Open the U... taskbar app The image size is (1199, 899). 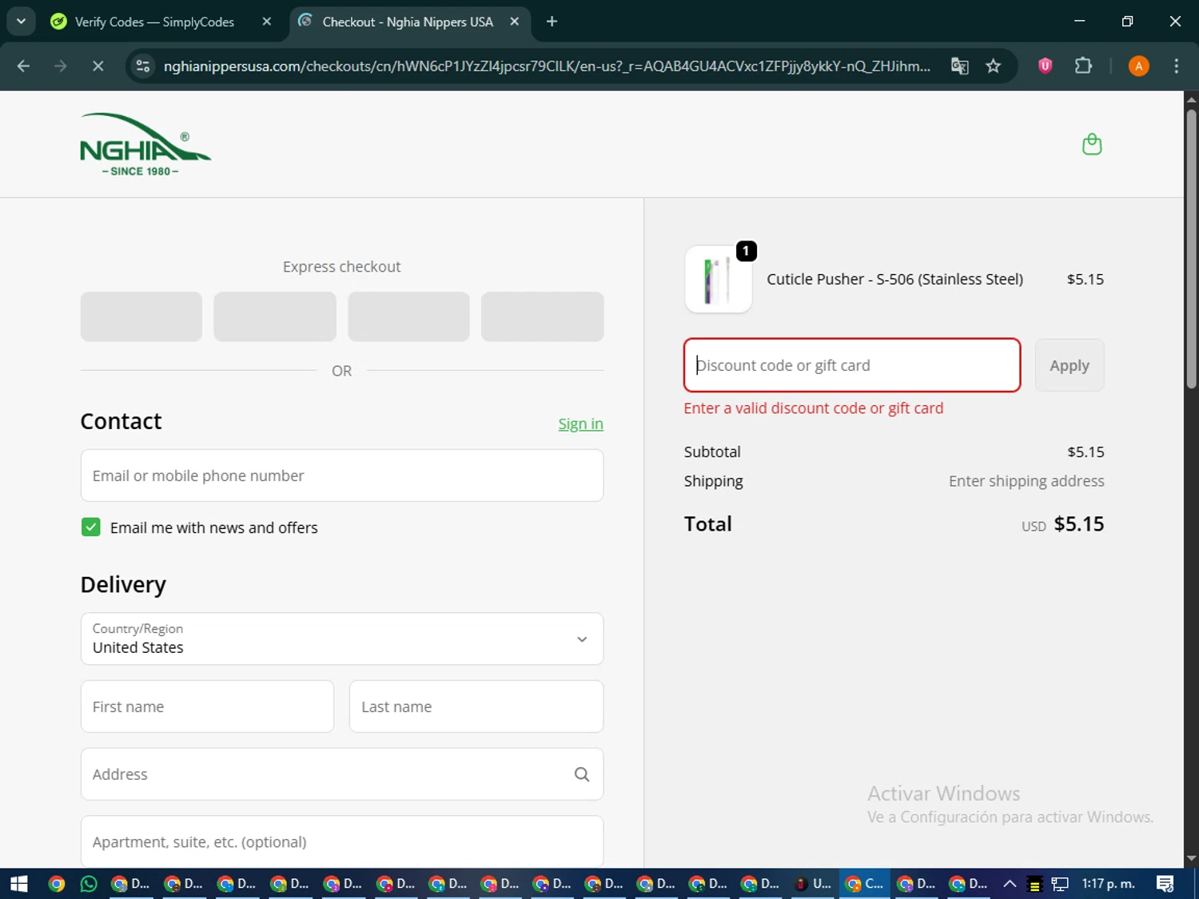coord(813,884)
